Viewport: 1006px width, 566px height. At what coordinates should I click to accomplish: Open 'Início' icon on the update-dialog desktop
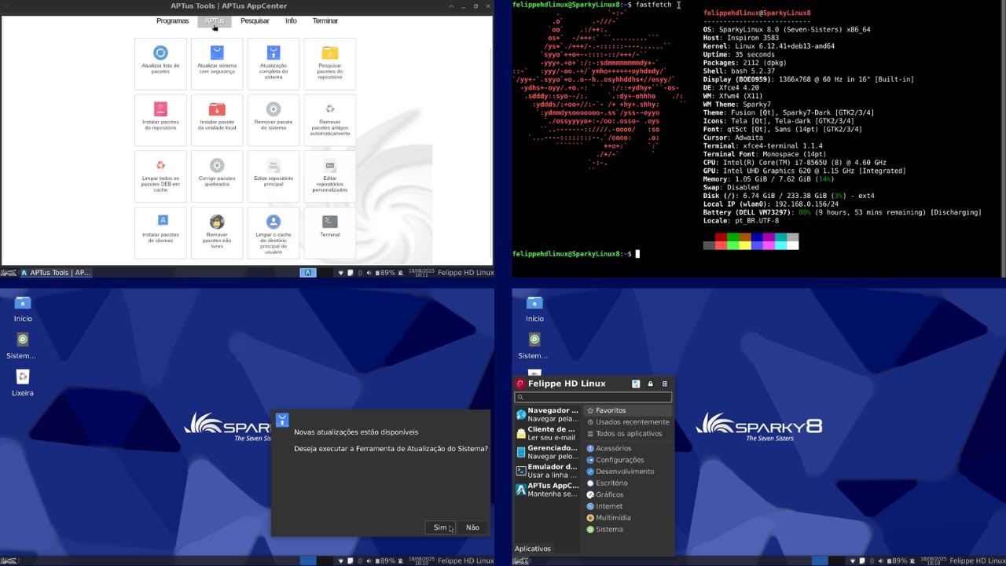[23, 308]
